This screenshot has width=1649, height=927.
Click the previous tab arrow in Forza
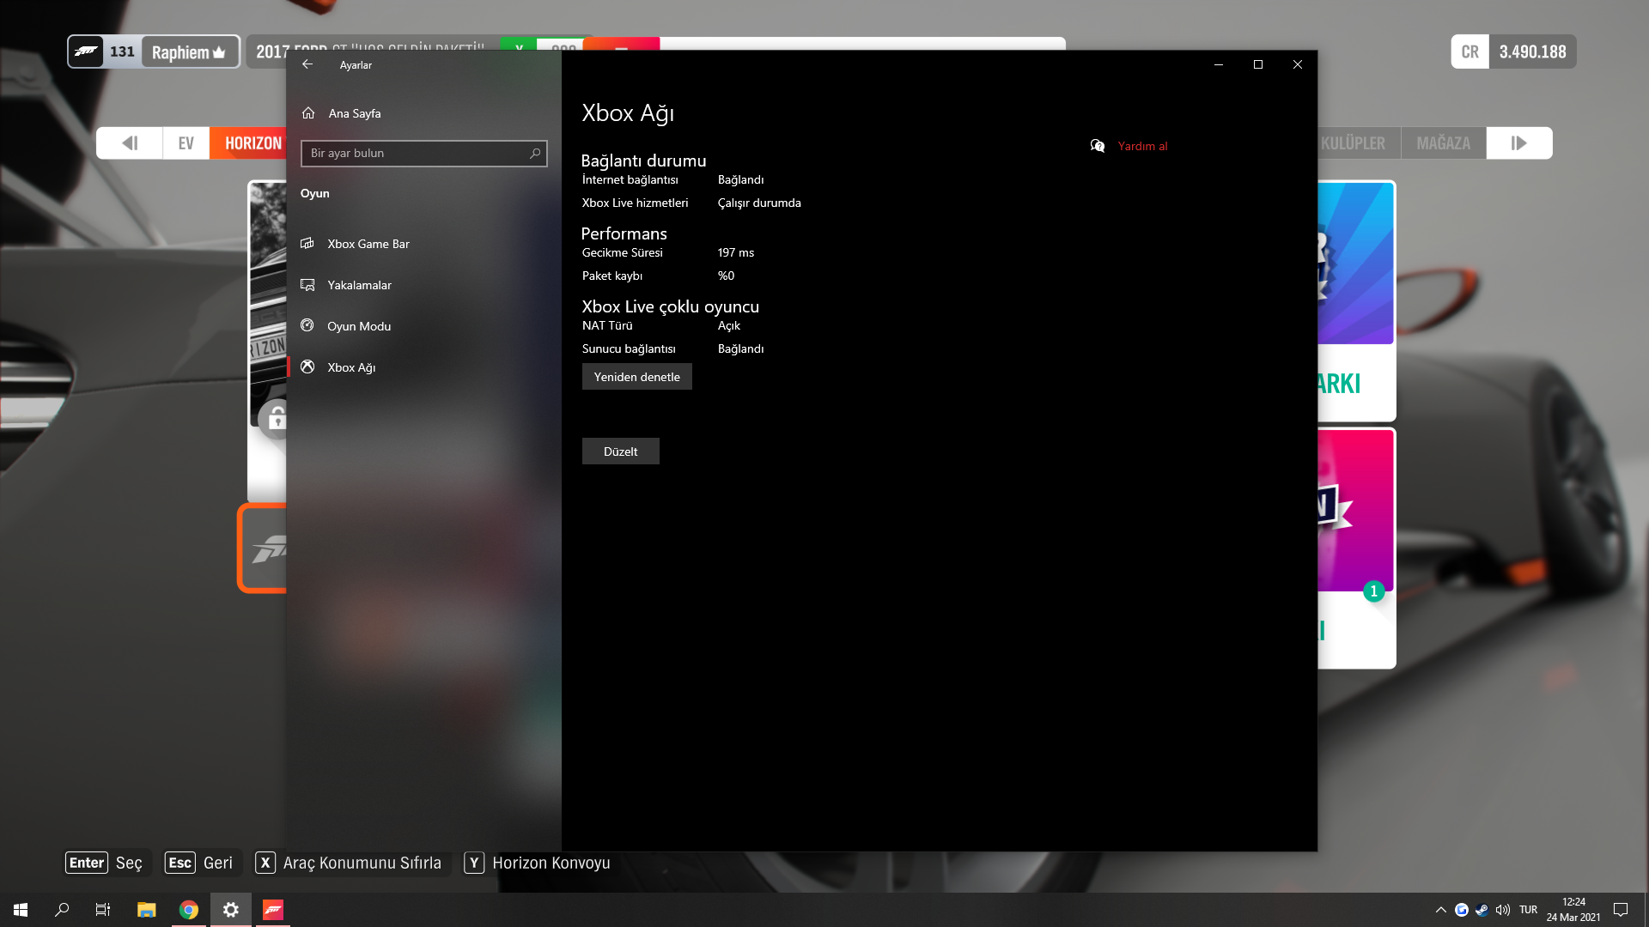tap(130, 143)
